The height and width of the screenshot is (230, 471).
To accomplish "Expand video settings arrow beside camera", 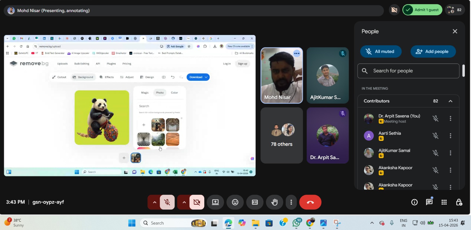I will [x=184, y=202].
